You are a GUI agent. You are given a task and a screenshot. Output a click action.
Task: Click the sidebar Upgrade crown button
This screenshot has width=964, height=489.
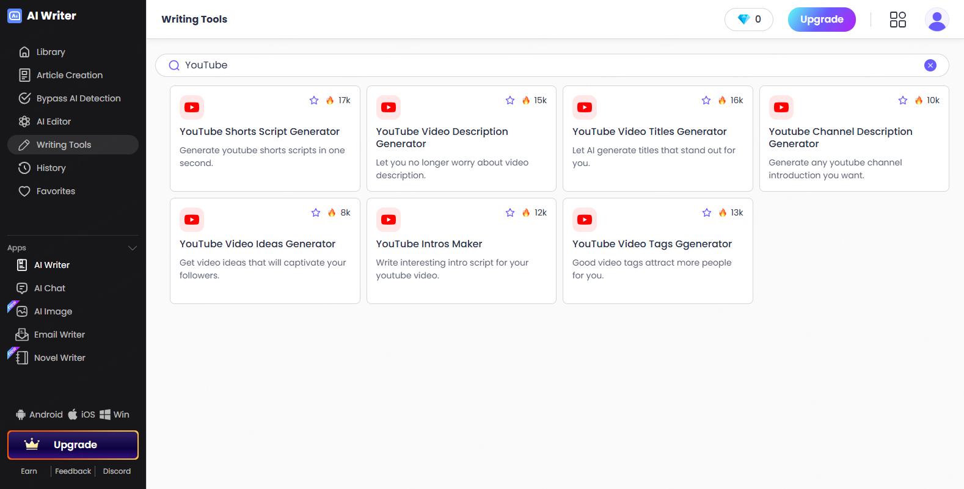[73, 445]
